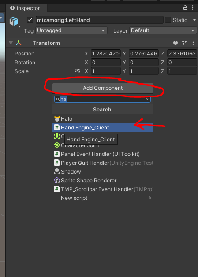Collapse the Transform component foldout

pos(11,43)
